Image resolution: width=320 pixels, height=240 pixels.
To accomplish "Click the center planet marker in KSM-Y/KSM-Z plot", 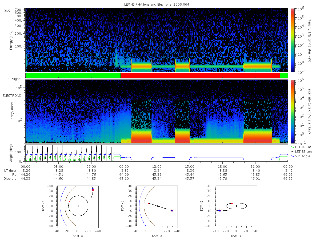I will point(237,206).
